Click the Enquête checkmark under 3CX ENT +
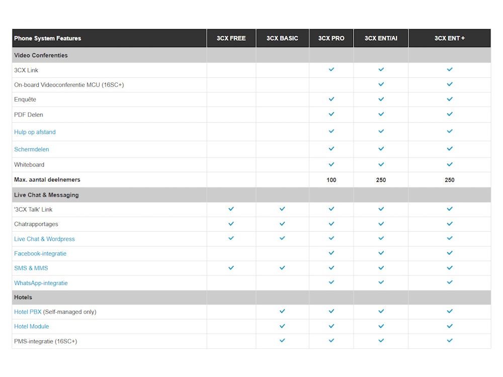 pos(450,99)
